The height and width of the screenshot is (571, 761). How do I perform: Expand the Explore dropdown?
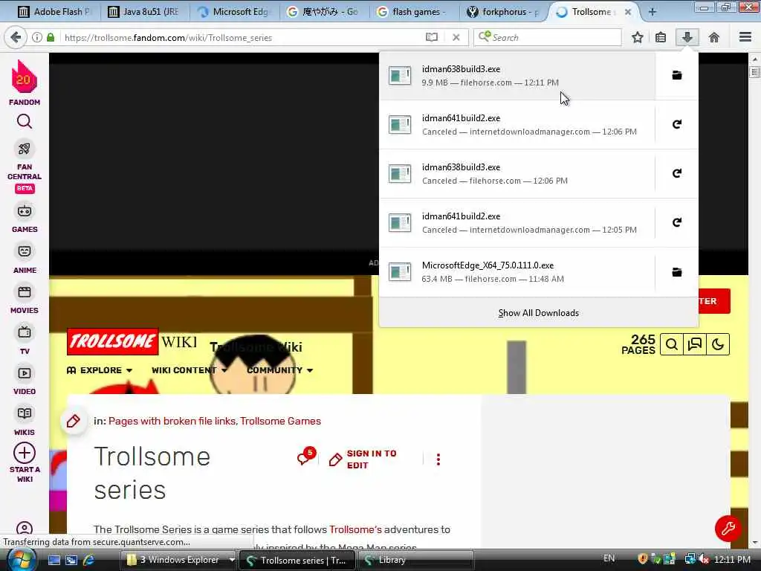coord(99,370)
